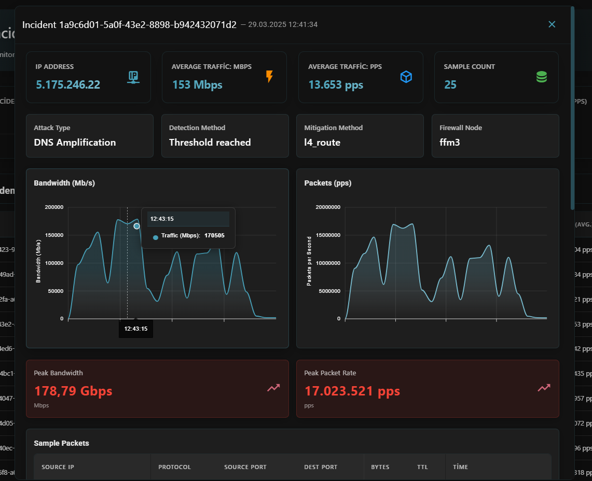Click the TİME column header
The height and width of the screenshot is (481, 592).
460,467
